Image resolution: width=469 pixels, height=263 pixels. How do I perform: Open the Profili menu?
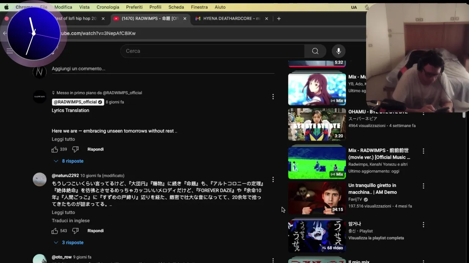click(155, 7)
